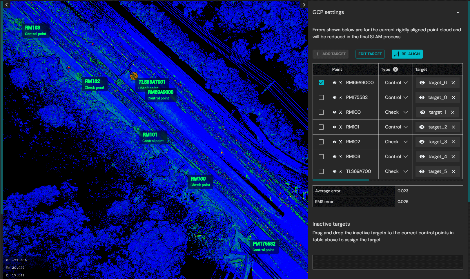Screen dimensions: 470x279
Task: Click the focus icon for RM103 point
Action: tap(340, 157)
